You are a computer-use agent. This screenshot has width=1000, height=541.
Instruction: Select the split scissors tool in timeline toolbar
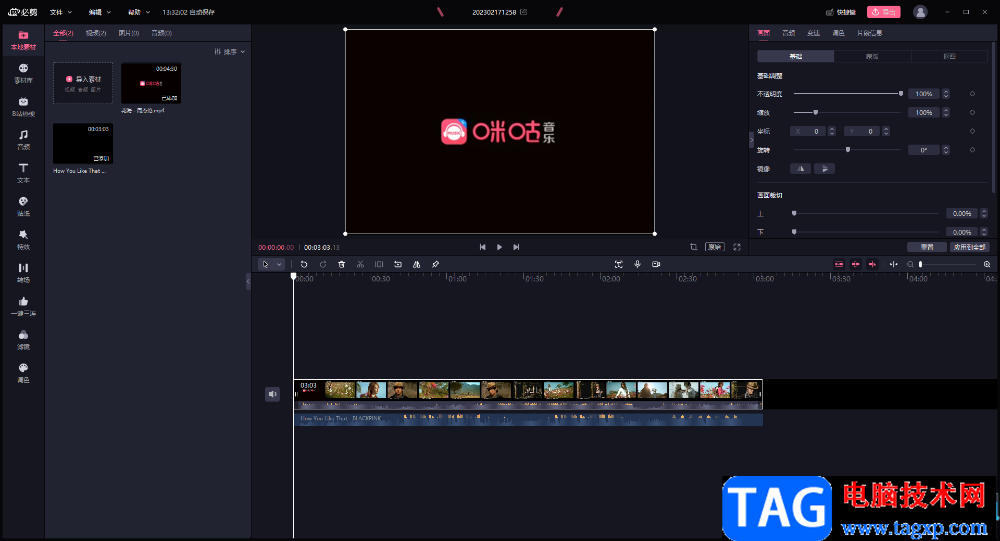pyautogui.click(x=360, y=264)
